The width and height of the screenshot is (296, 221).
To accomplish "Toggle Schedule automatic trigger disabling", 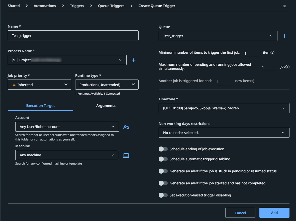I will pyautogui.click(x=163, y=159).
